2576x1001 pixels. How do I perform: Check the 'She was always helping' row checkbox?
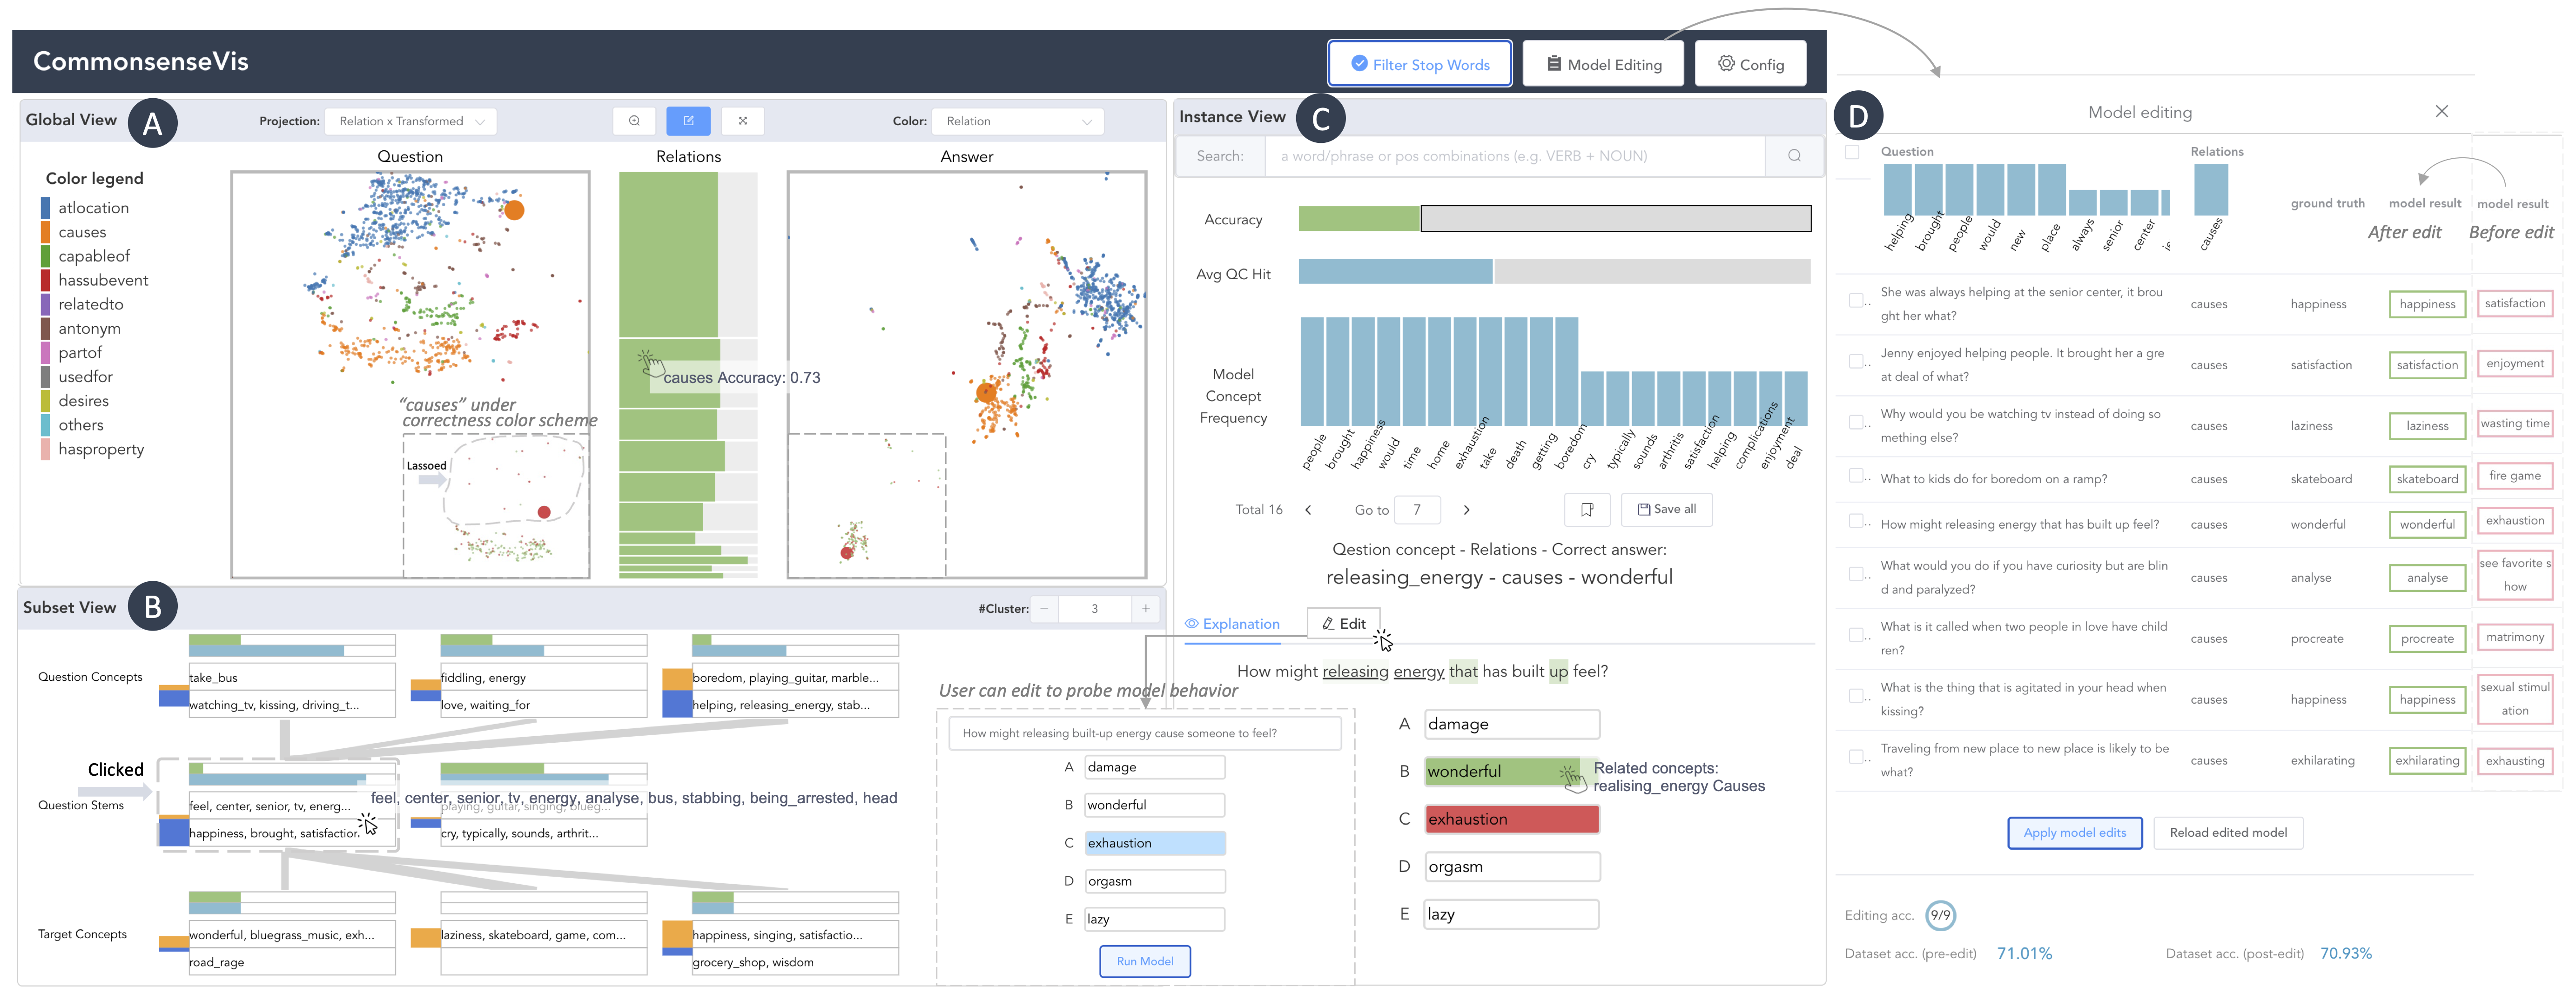tap(1856, 300)
